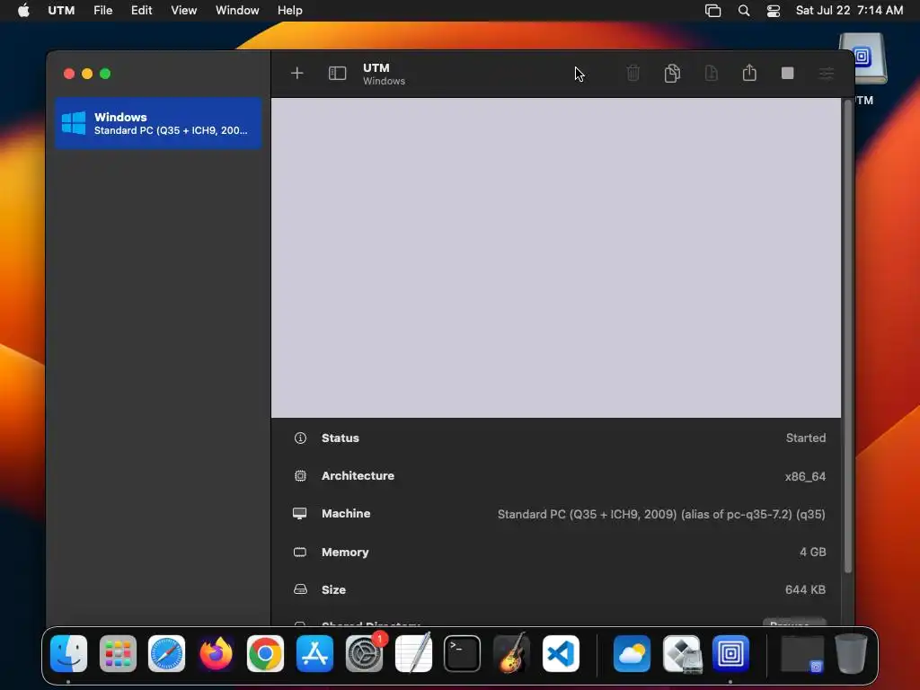Click the Stage Manager menu bar icon
Screen dimensions: 920x690
[x=712, y=11]
